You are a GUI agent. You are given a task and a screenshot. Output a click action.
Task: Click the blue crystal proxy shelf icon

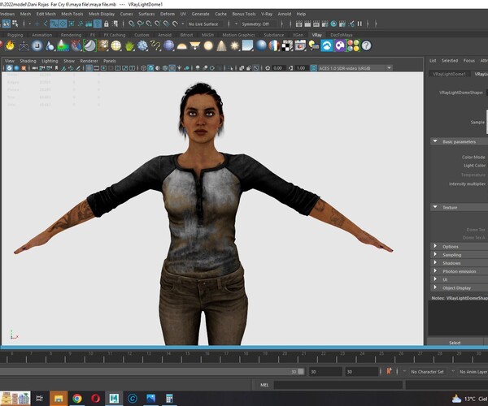[142, 45]
